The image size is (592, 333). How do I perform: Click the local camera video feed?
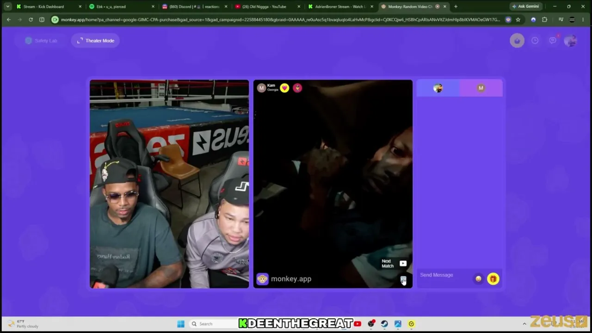169,184
